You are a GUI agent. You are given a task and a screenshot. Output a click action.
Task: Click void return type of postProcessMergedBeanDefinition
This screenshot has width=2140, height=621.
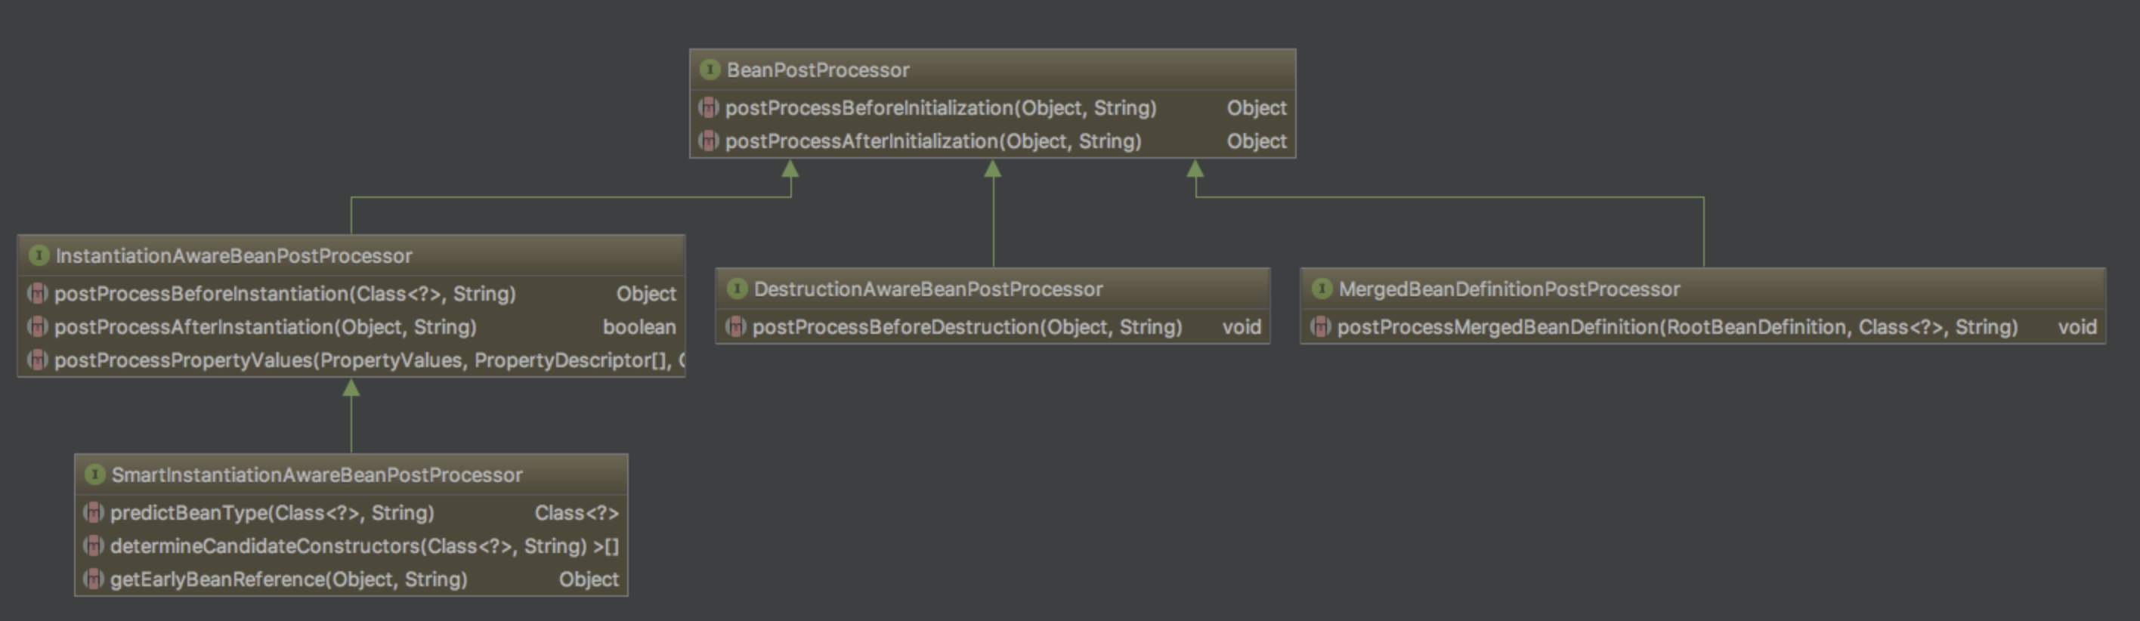(2077, 327)
